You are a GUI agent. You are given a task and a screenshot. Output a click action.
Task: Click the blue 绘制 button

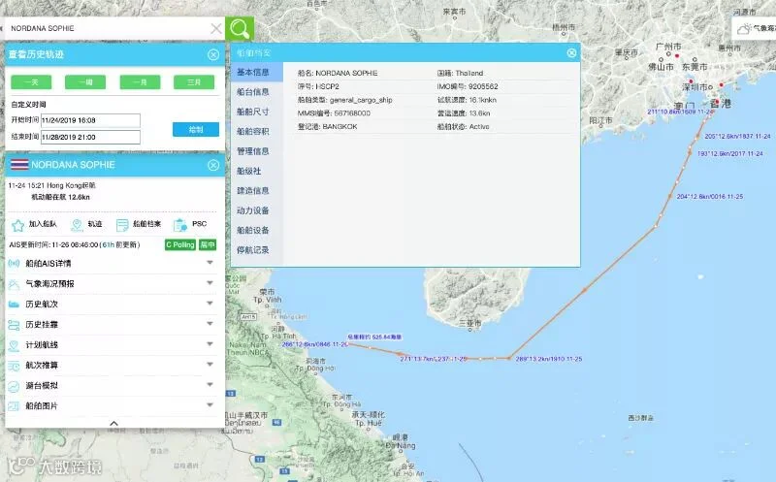(x=196, y=130)
